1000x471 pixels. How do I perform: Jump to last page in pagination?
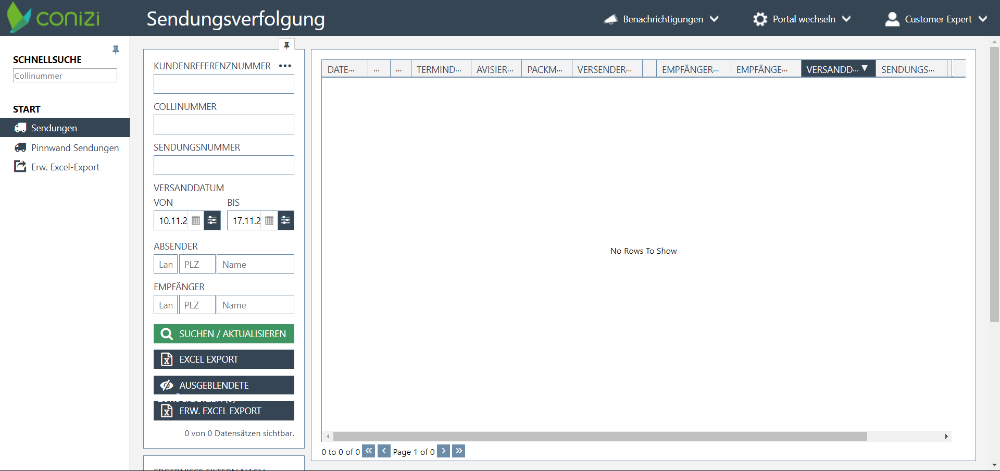tap(458, 451)
